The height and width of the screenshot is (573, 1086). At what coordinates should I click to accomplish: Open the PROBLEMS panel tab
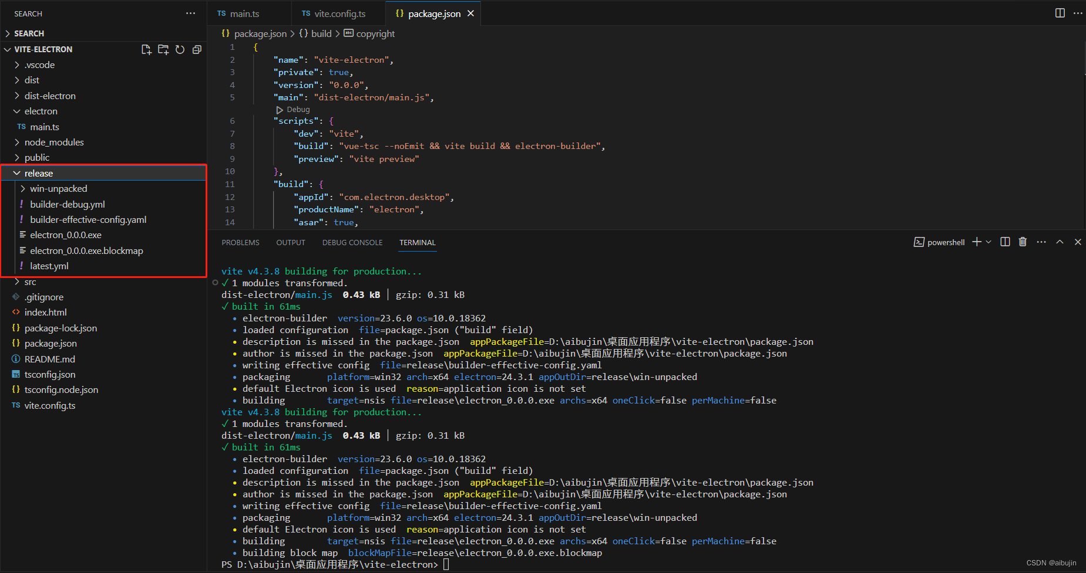point(240,242)
